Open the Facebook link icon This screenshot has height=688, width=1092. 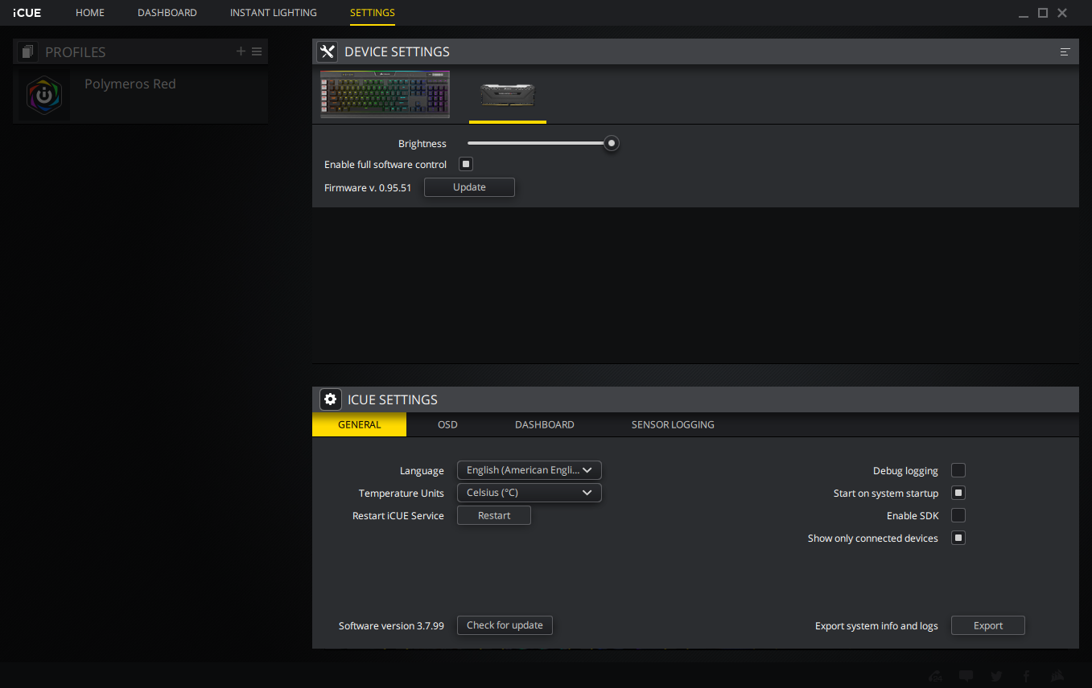coord(1027,676)
